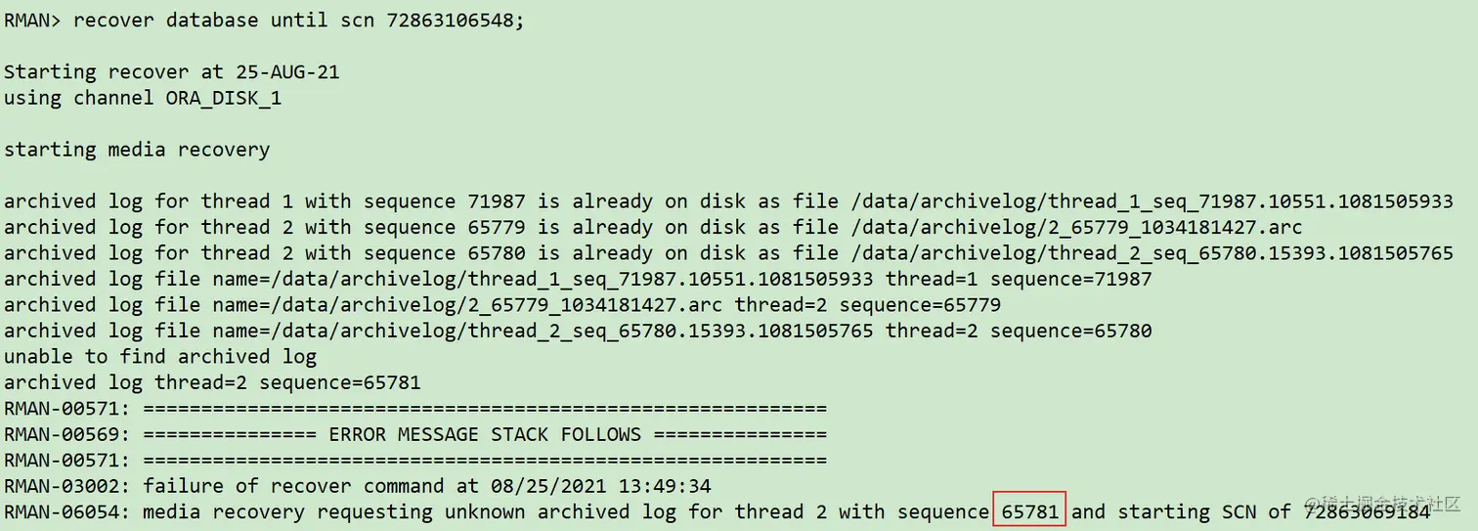Click the red-boxed sequence number 65781
The width and height of the screenshot is (1478, 531).
(x=1029, y=510)
